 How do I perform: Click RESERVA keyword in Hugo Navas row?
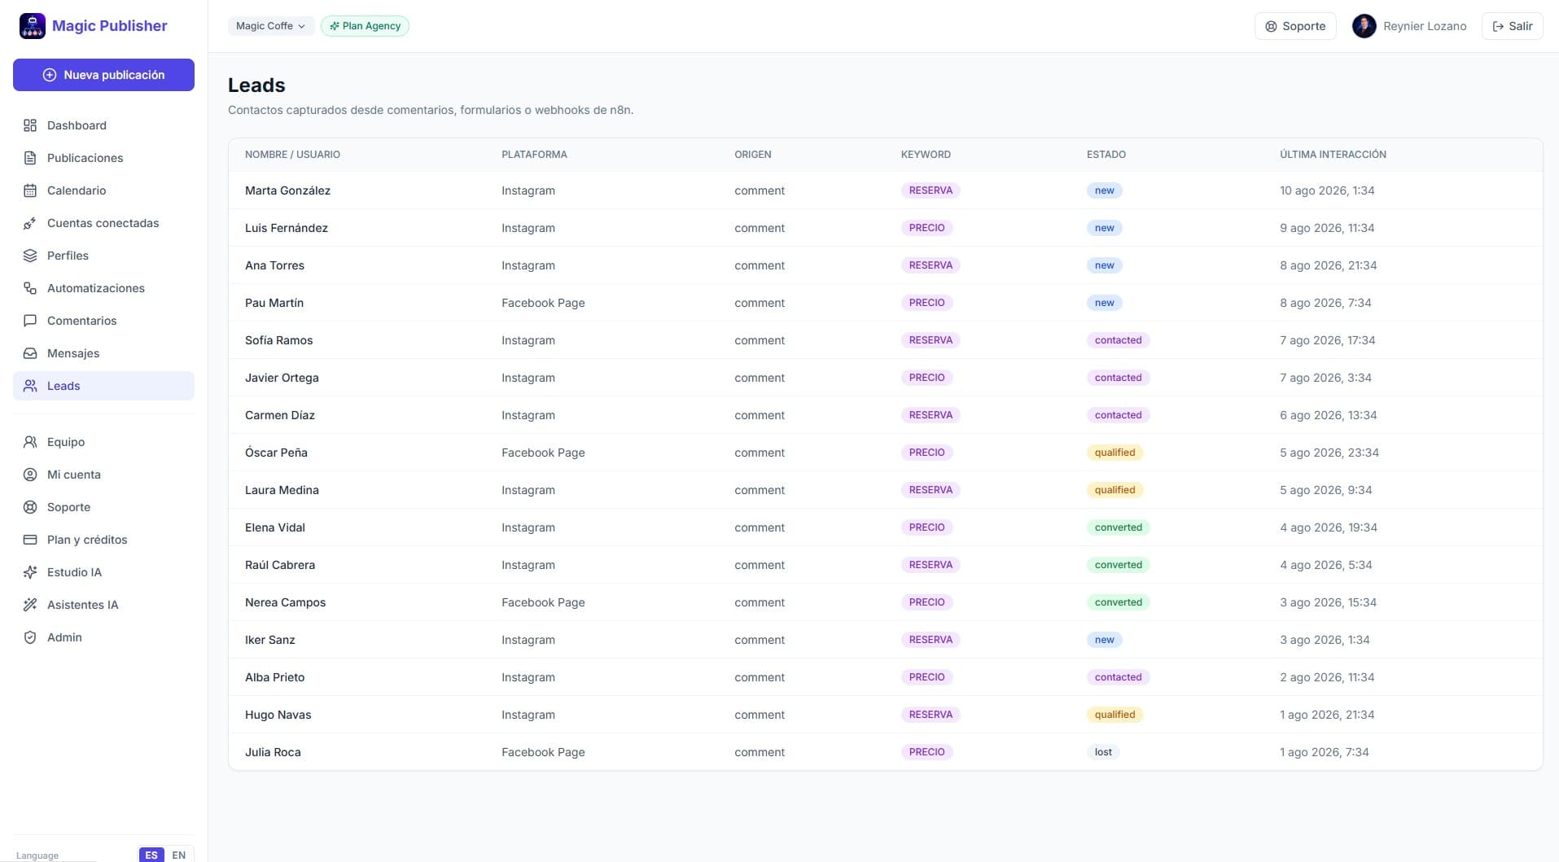[931, 715]
